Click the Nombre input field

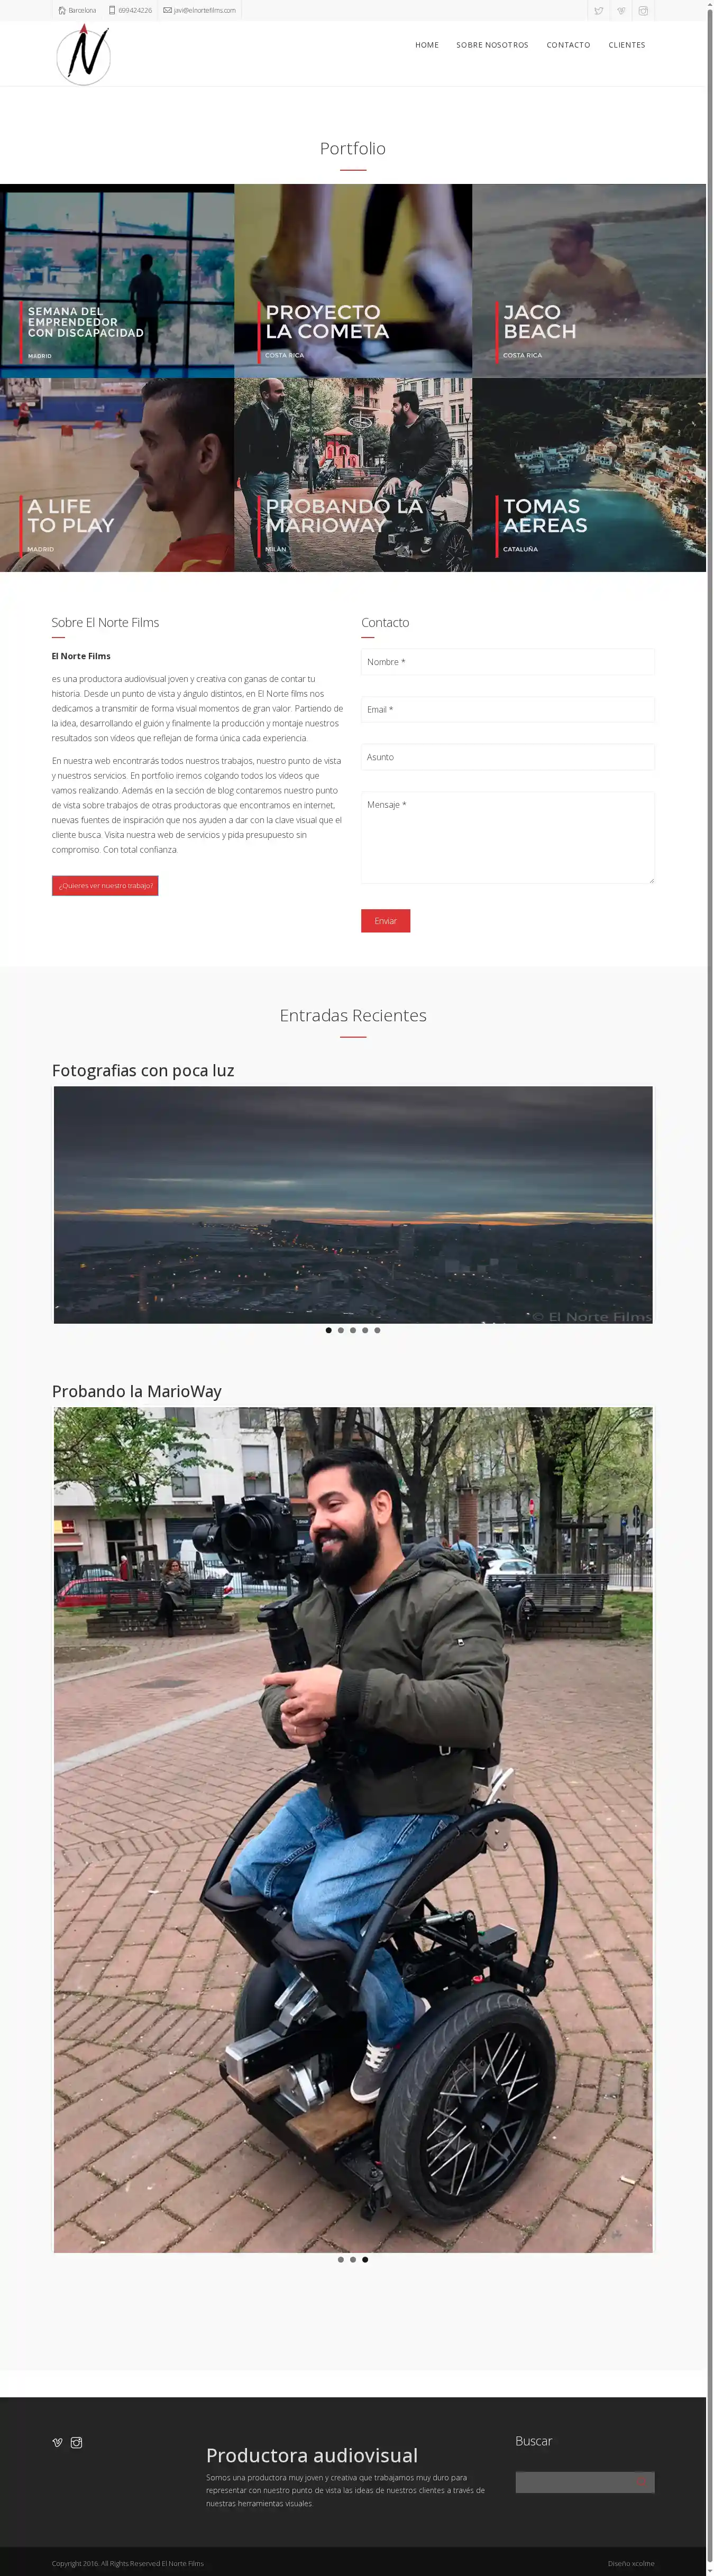(x=507, y=662)
